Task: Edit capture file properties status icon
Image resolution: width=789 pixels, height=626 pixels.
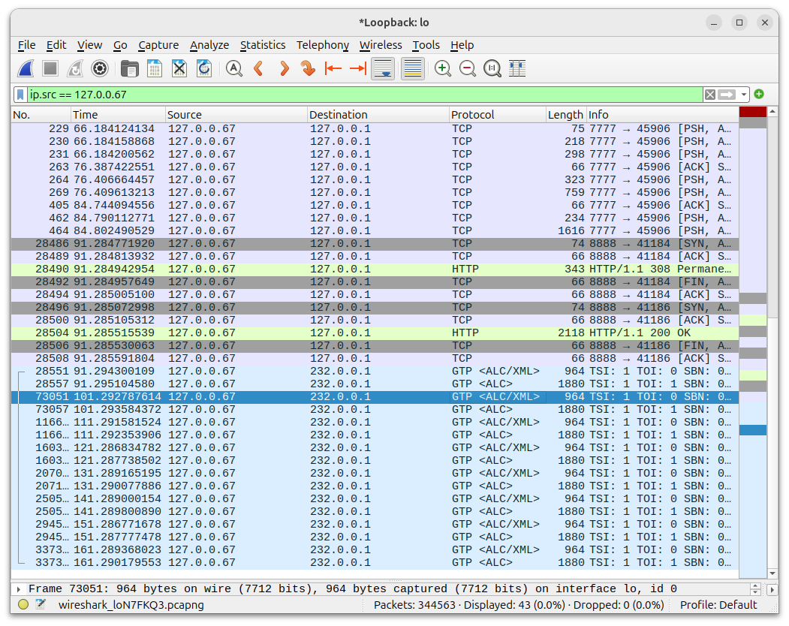Action: [41, 604]
